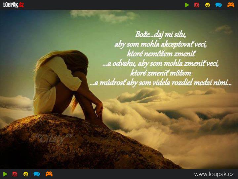
Task: Click the green play icon in bottom bar
Action: [5, 174]
